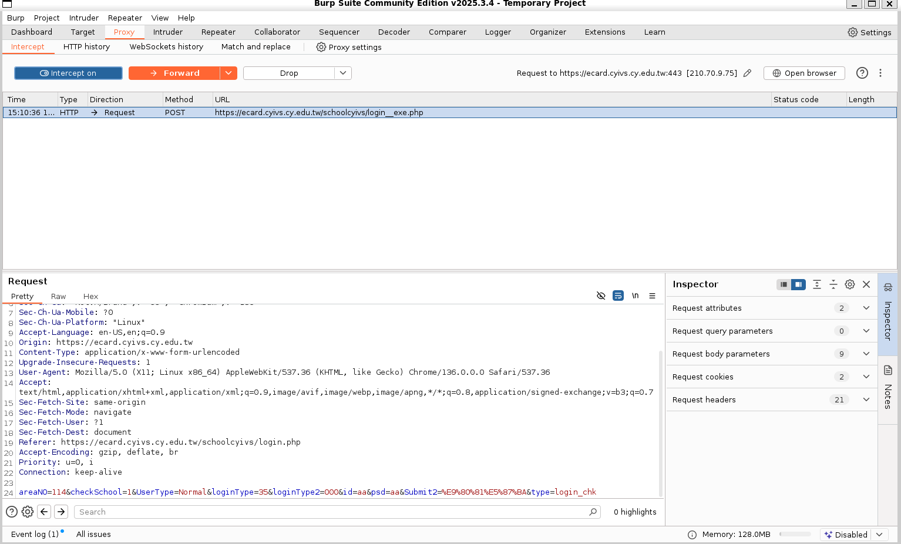Go to the previous search match arrow
This screenshot has height=544, width=901.
[44, 512]
